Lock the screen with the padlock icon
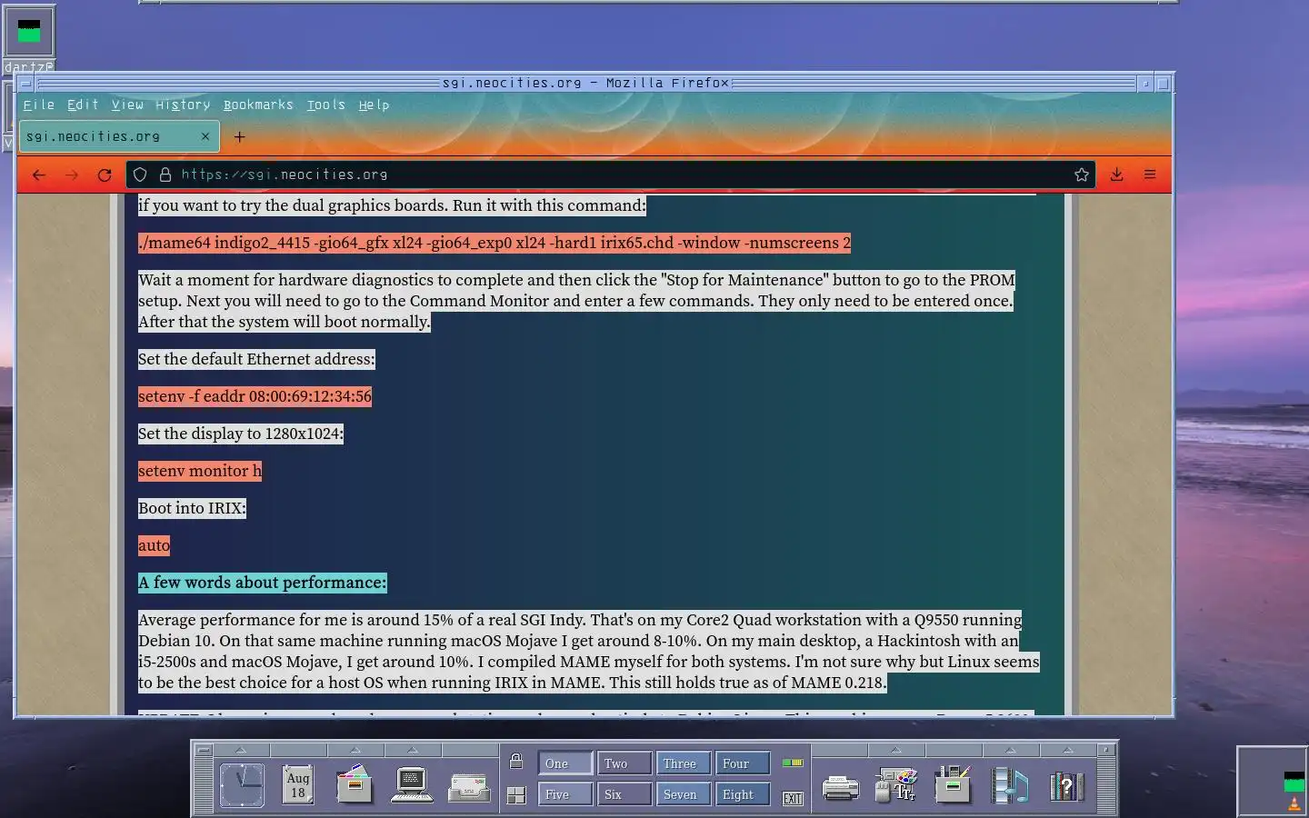This screenshot has height=818, width=1309. coord(516,762)
